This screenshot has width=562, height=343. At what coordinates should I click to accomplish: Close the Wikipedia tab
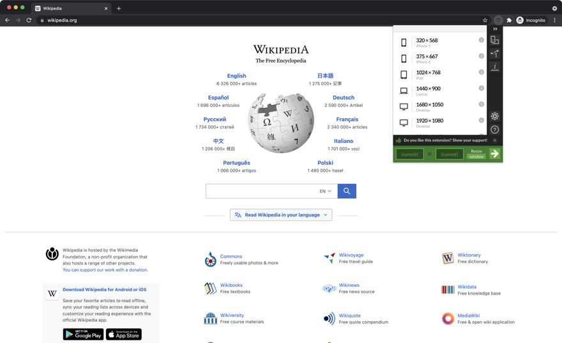click(106, 8)
